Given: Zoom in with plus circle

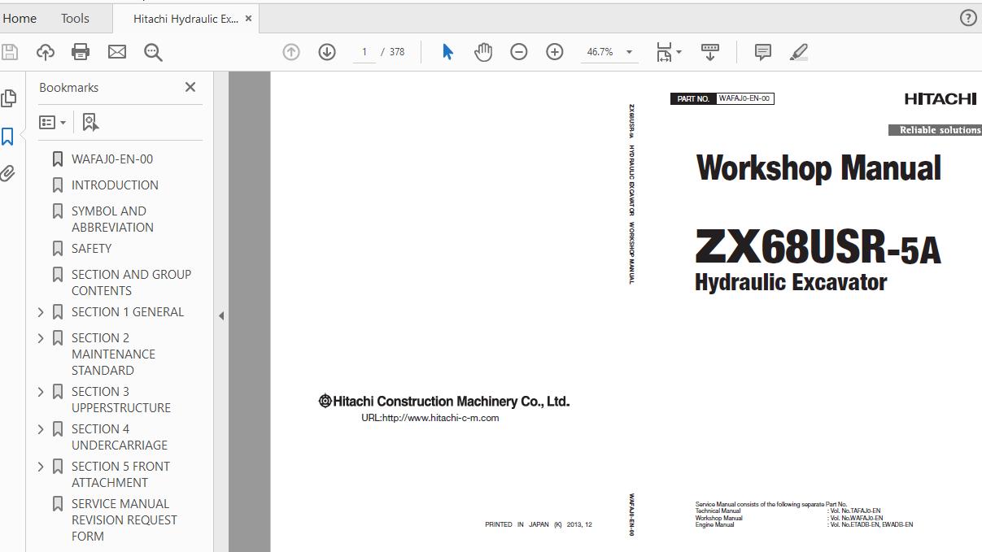Looking at the screenshot, I should pos(554,52).
